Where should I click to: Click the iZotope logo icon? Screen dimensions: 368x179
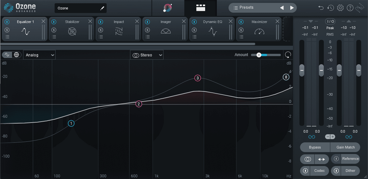point(360,8)
